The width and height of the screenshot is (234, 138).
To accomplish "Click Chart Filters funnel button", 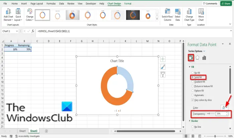I will coord(163,74).
